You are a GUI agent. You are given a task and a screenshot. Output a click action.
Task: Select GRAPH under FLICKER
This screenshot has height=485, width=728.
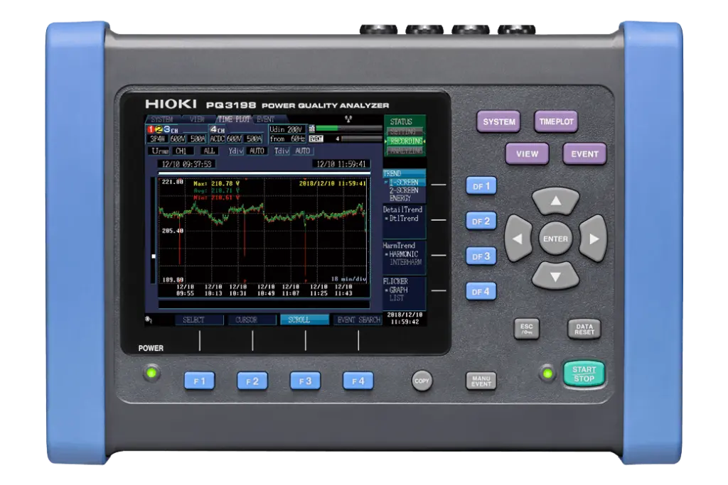[398, 290]
